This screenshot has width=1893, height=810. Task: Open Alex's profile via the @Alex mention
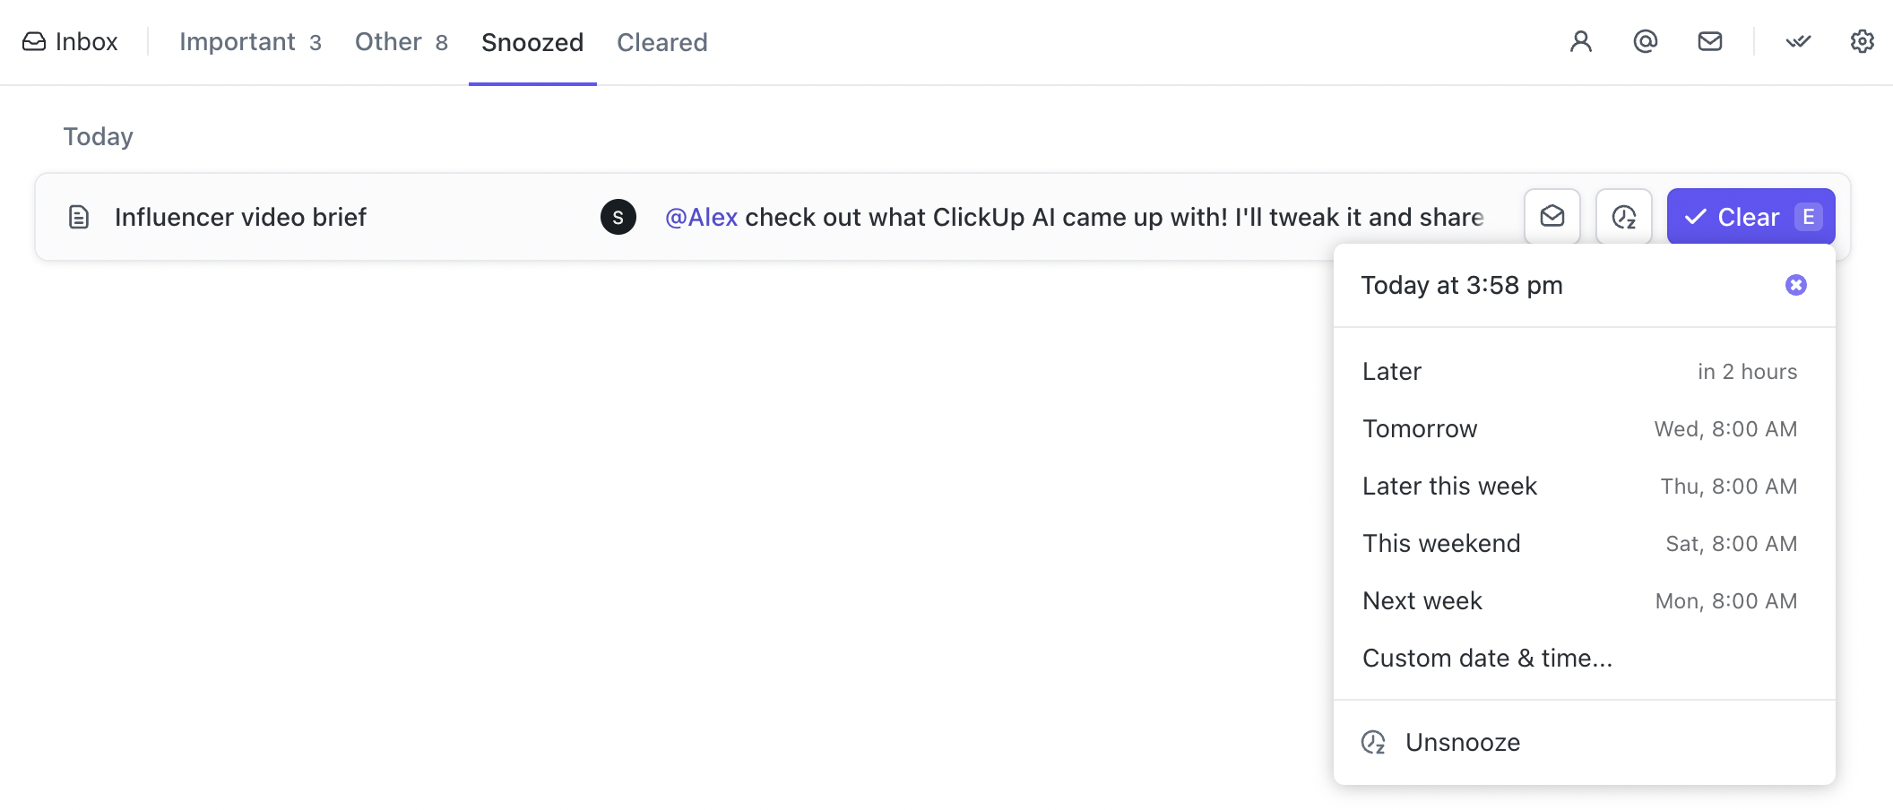click(700, 216)
